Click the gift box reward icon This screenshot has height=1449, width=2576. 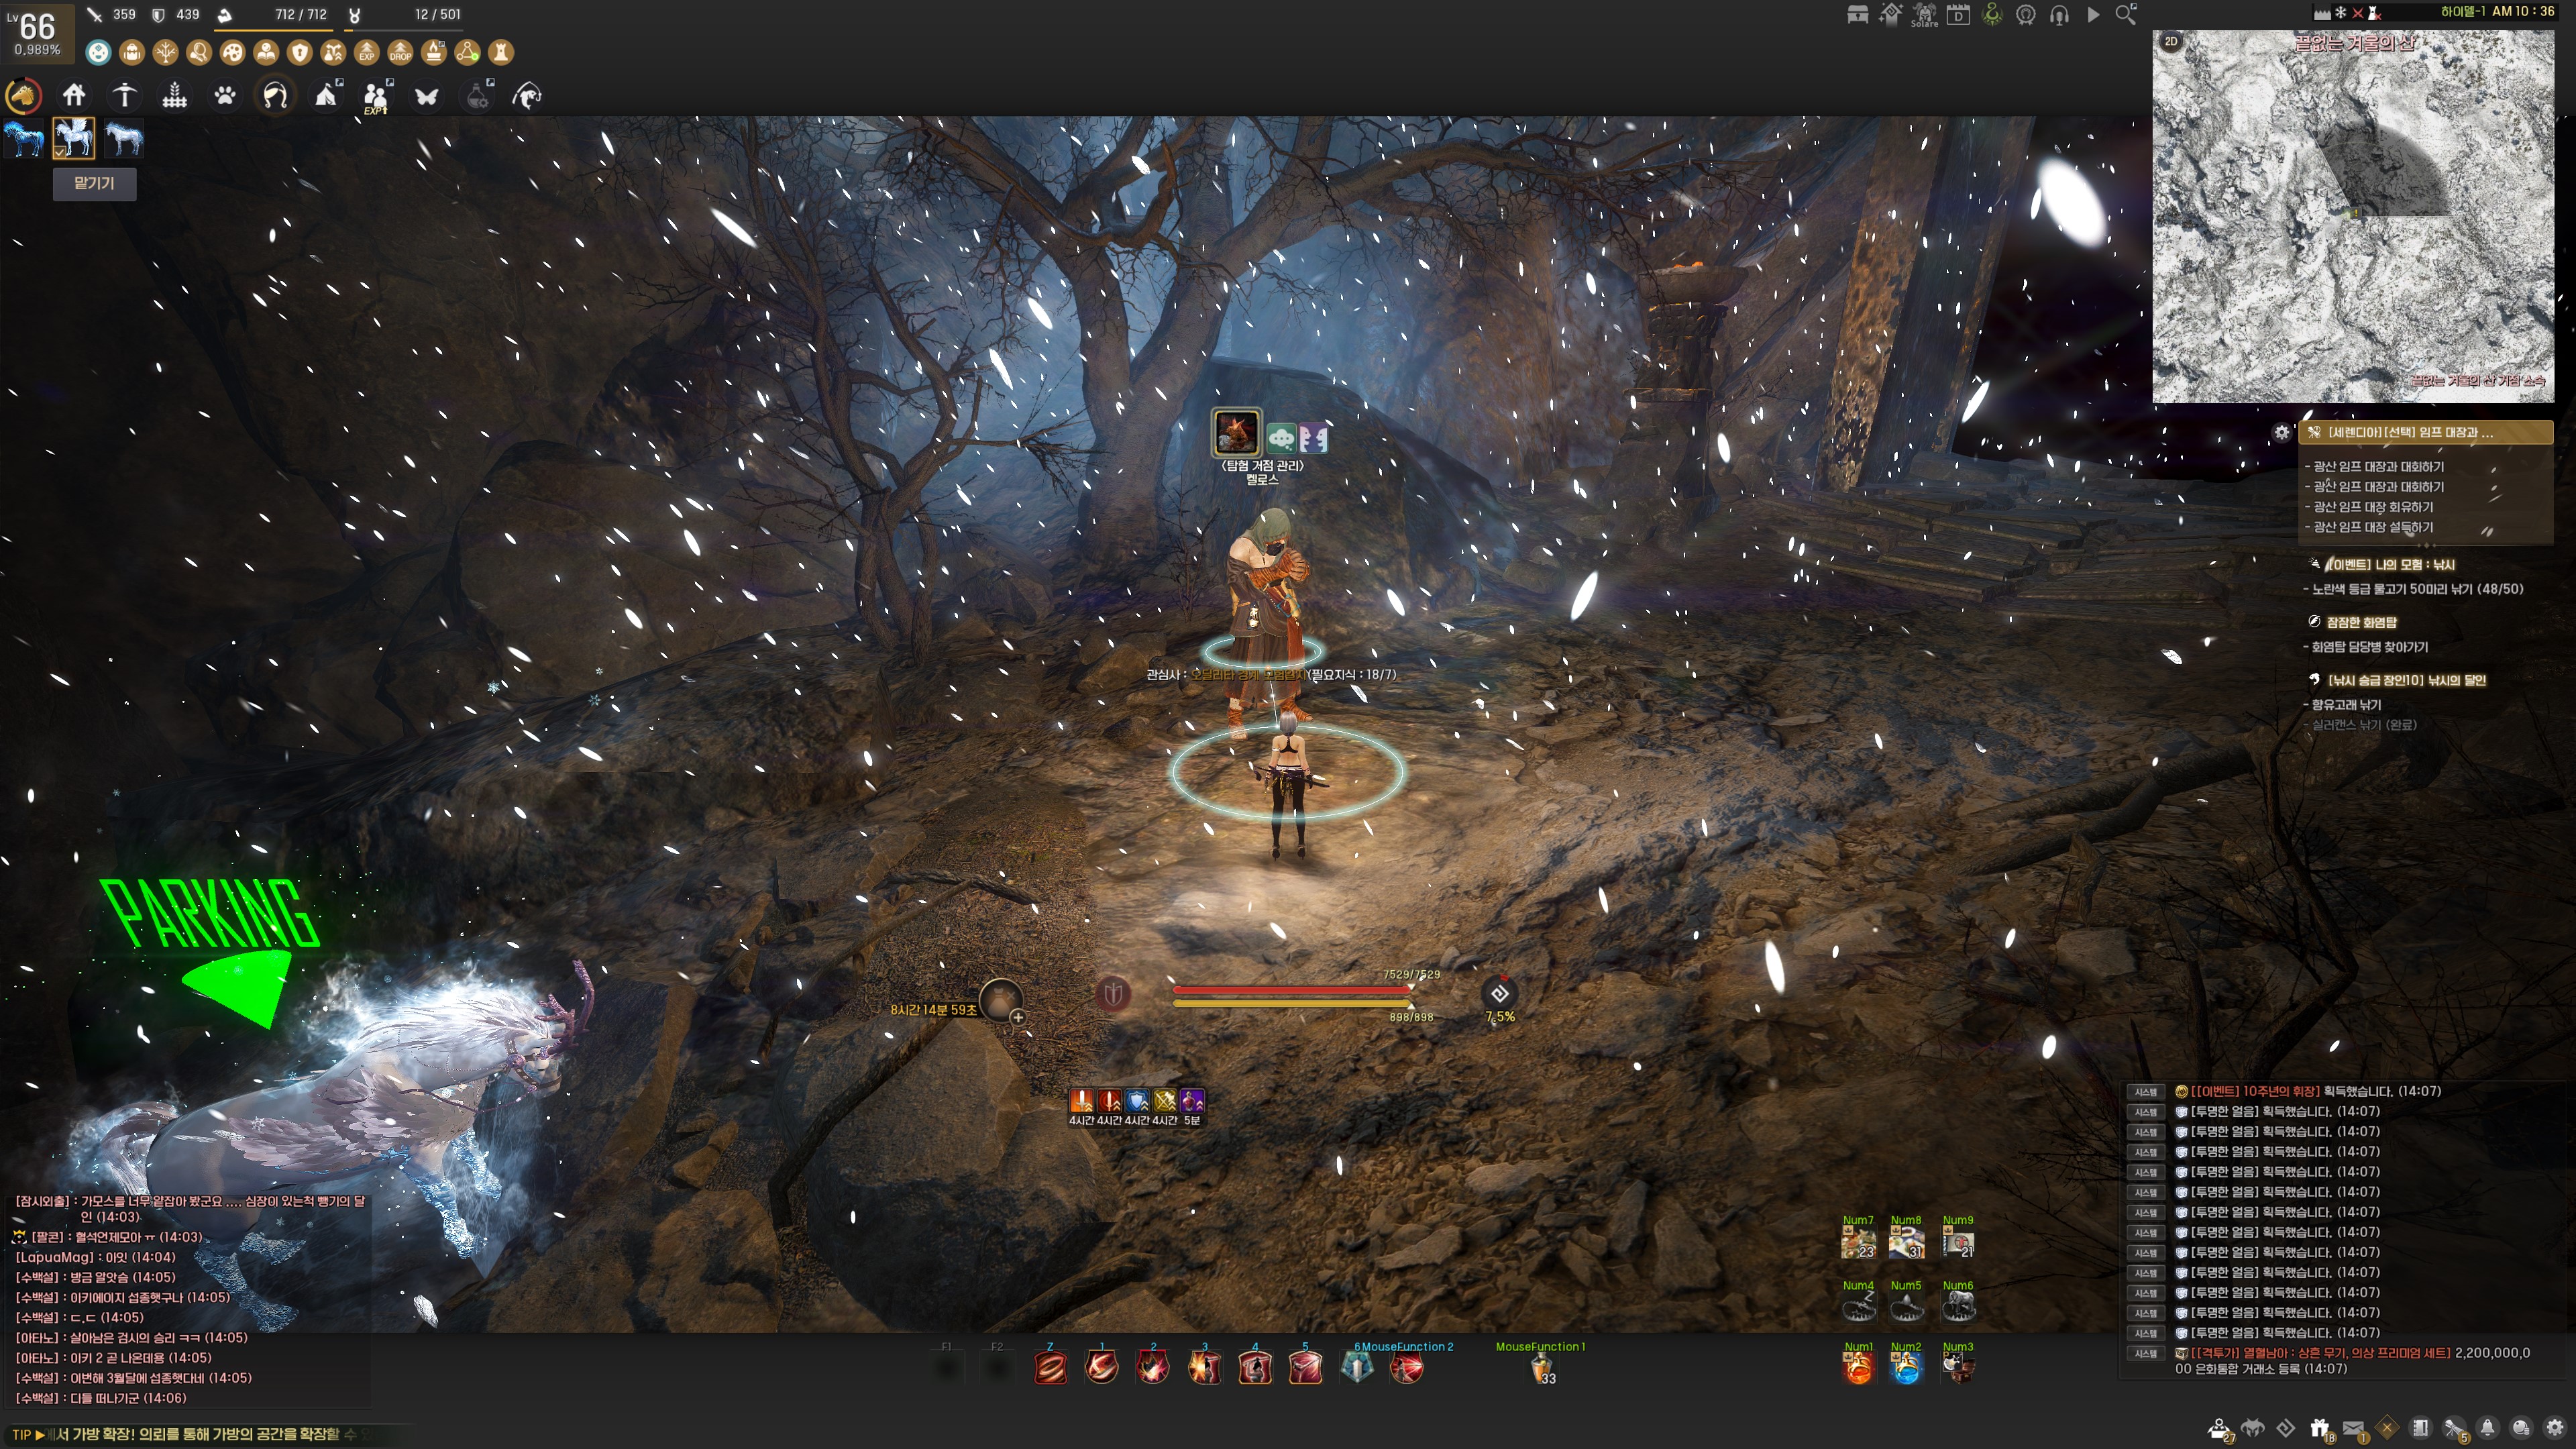click(2319, 1427)
